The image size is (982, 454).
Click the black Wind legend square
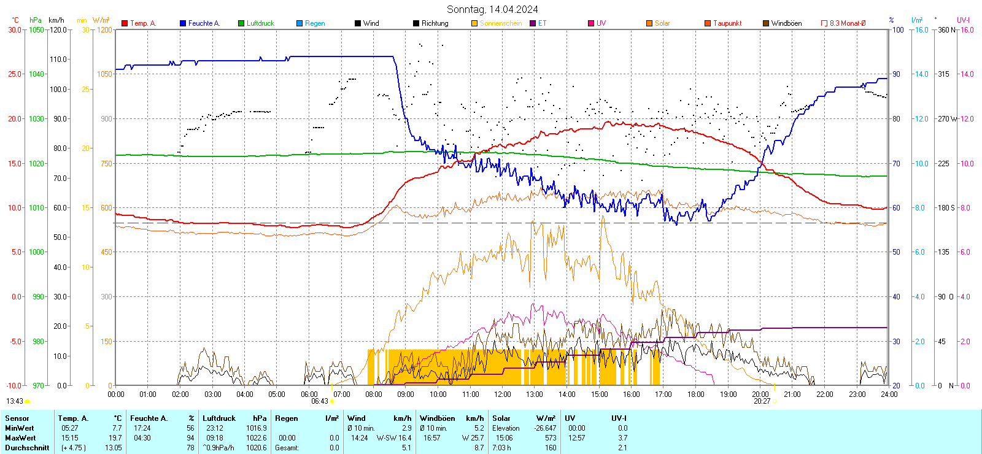[358, 23]
